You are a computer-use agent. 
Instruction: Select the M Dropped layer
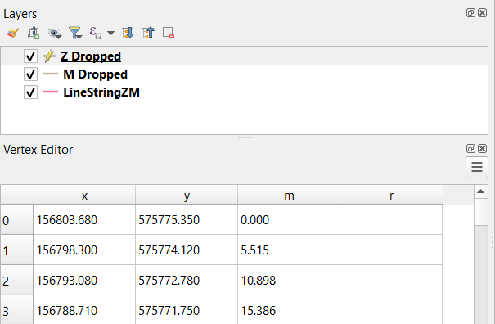tap(95, 74)
